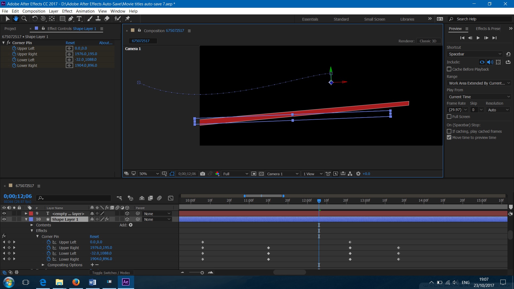The height and width of the screenshot is (289, 514).
Task: Switch to the Effects & Presets tab
Action: 488,29
